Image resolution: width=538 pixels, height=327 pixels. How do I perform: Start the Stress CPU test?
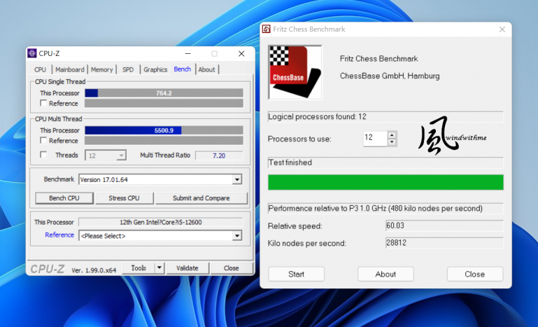(124, 198)
